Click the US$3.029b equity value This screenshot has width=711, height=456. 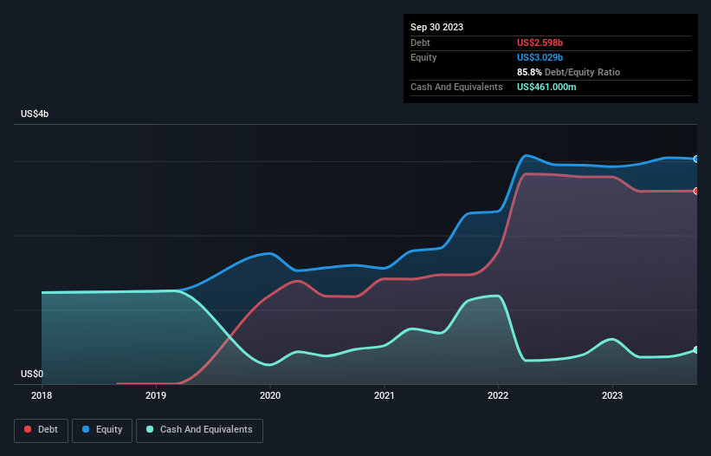(540, 57)
